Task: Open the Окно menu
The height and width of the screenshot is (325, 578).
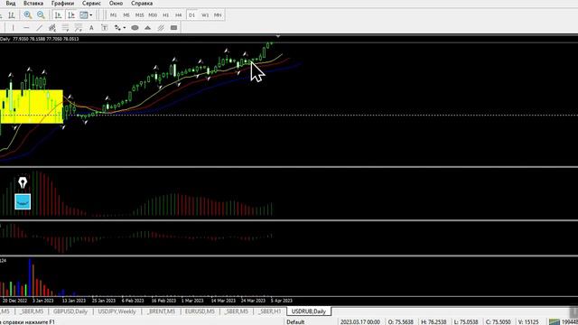Action: point(116,4)
